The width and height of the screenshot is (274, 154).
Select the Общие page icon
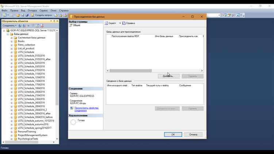tap(71, 25)
